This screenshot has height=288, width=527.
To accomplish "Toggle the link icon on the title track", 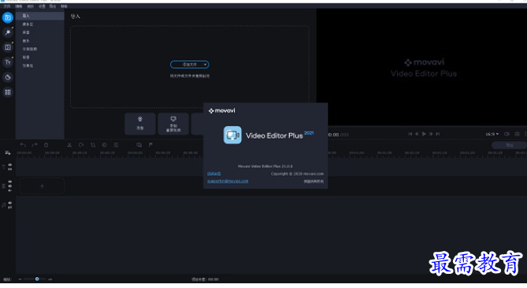I will (x=9, y=169).
